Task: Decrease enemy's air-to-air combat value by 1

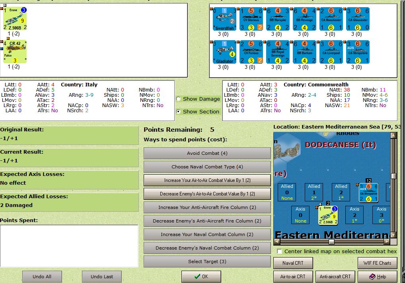Action: click(207, 194)
